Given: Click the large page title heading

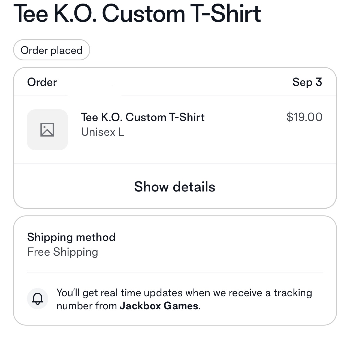Looking at the screenshot, I should click(137, 14).
